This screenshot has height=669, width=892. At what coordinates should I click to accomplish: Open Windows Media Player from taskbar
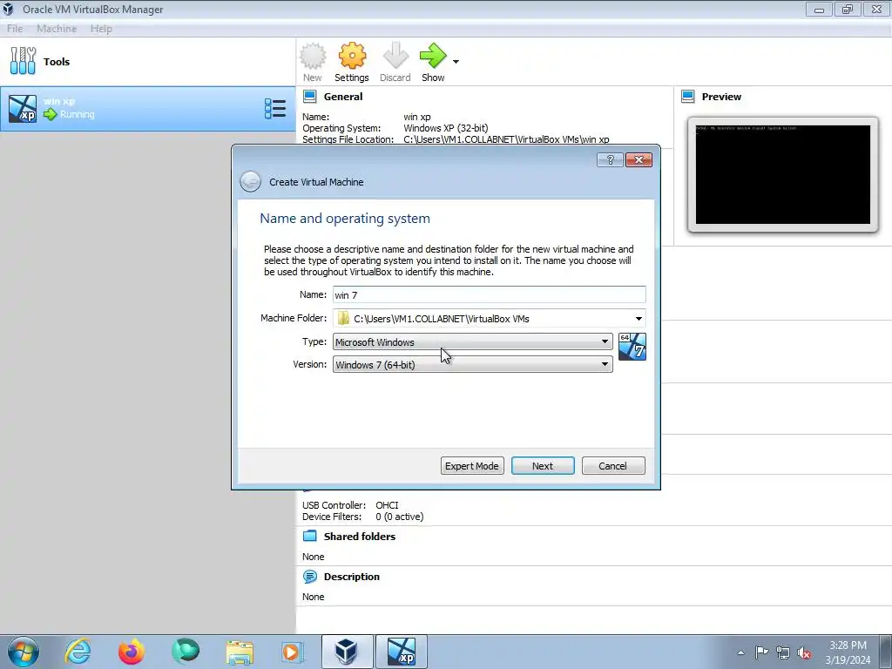point(293,652)
